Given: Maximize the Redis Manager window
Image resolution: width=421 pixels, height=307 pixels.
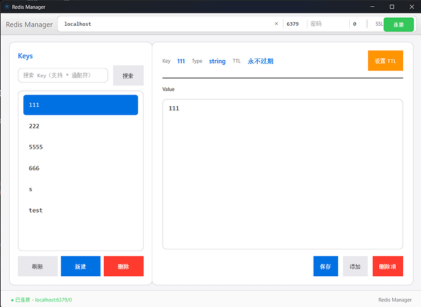Looking at the screenshot, I should [392, 7].
